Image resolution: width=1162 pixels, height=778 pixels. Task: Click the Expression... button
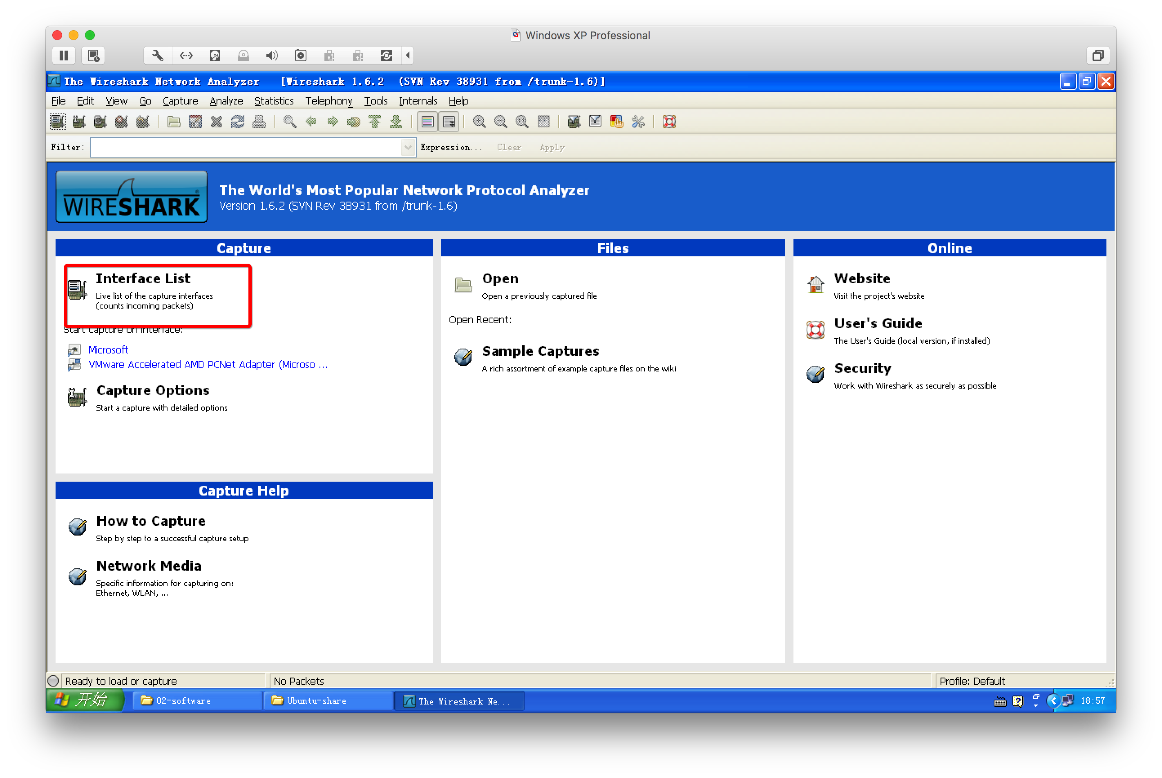coord(450,147)
